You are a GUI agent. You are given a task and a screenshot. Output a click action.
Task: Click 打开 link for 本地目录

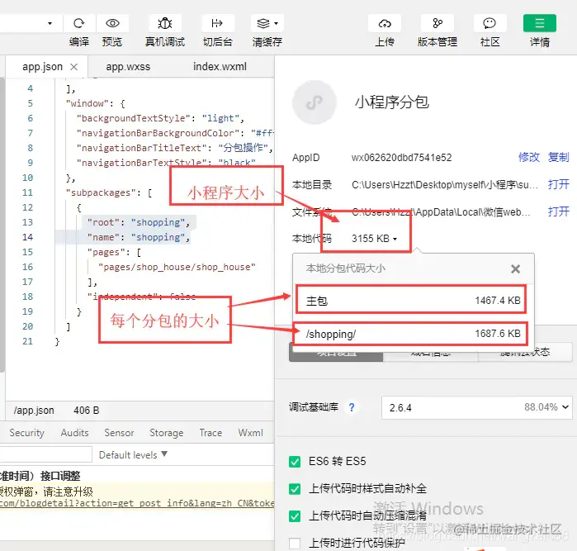tap(559, 184)
